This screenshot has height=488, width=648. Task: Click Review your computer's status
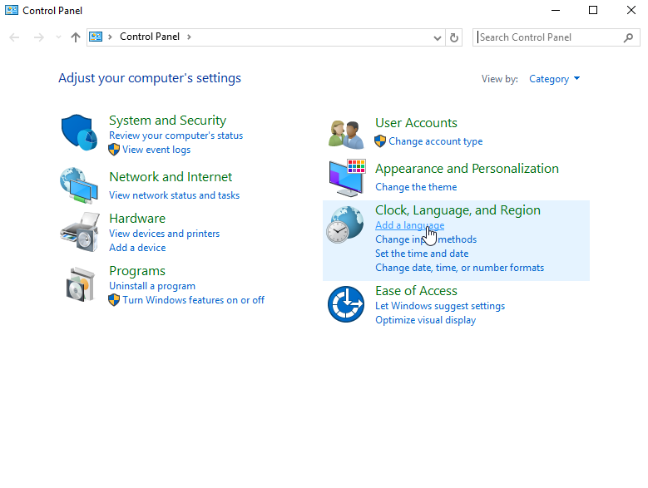point(176,136)
